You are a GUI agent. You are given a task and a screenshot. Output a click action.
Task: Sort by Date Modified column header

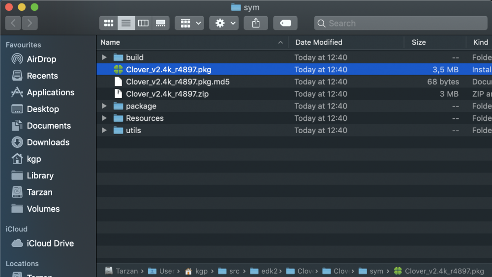[x=346, y=42]
